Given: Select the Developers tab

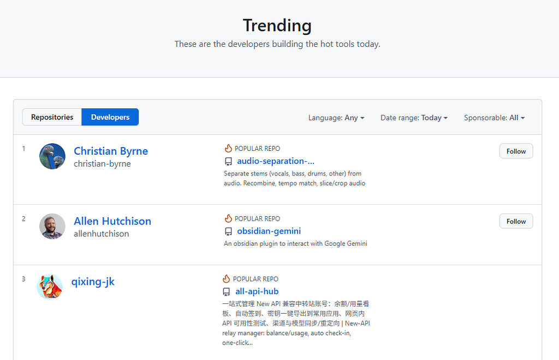Looking at the screenshot, I should tap(110, 117).
